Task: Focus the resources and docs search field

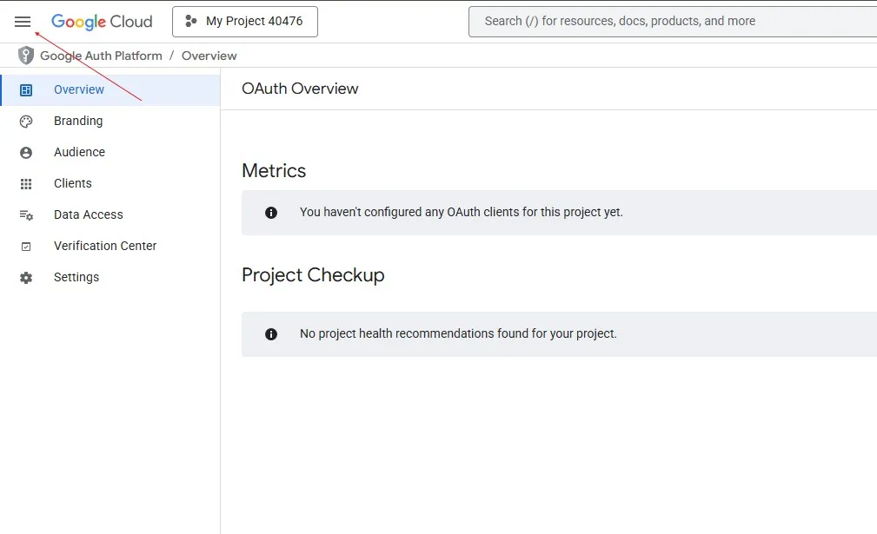Action: click(669, 22)
